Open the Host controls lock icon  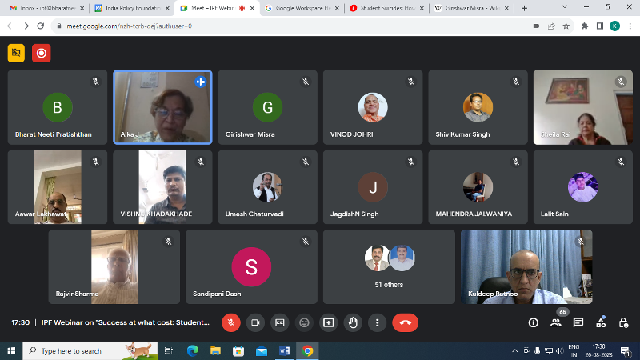(623, 322)
